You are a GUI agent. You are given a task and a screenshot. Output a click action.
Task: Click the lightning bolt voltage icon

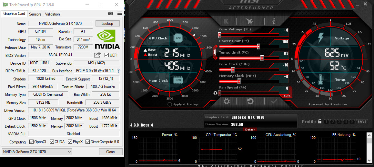pos(320,38)
